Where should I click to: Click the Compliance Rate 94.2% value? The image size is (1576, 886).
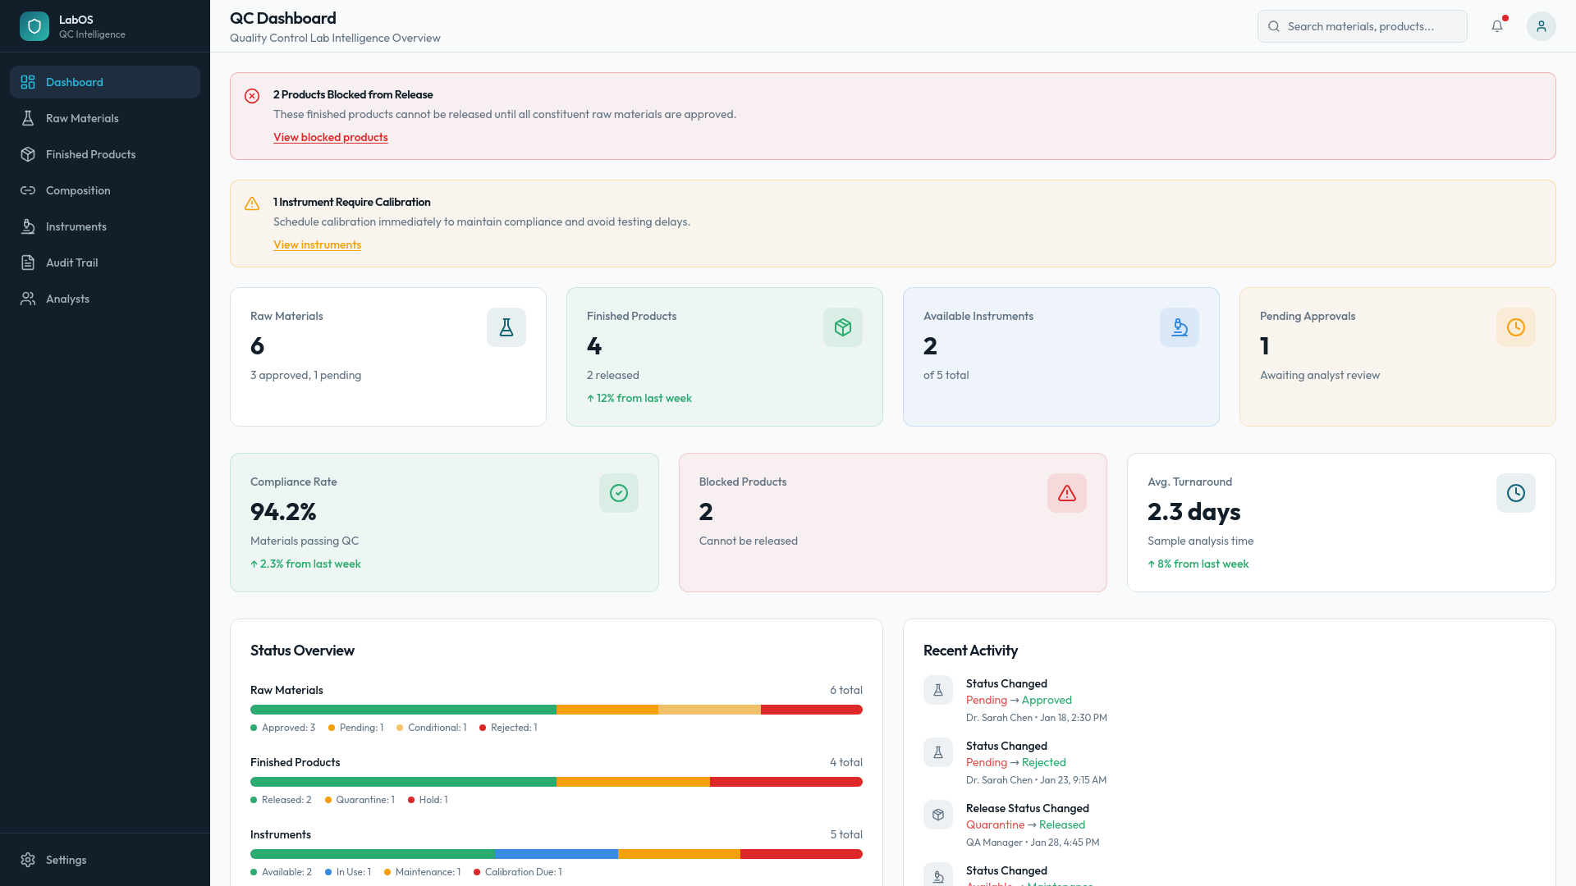click(283, 512)
